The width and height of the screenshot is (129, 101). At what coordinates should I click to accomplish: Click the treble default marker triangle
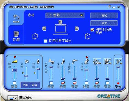tap(35, 73)
